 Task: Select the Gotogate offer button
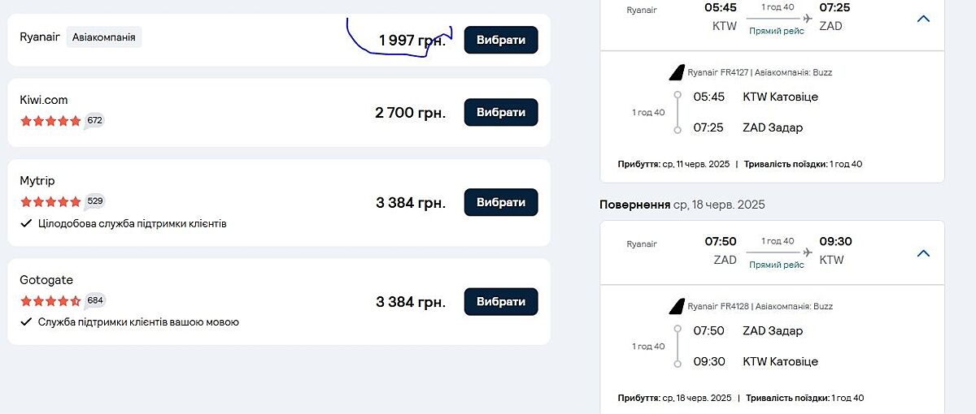(500, 301)
